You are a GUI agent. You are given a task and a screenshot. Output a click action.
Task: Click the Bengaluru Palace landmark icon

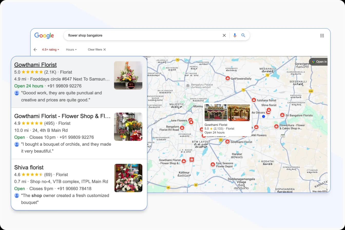point(188,85)
